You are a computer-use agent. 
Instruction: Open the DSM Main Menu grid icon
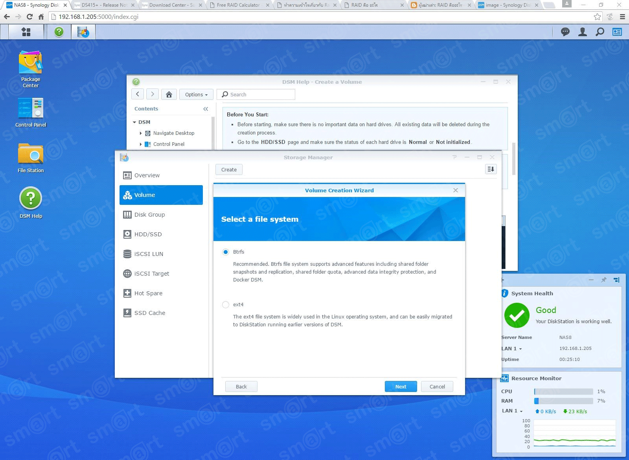[26, 32]
